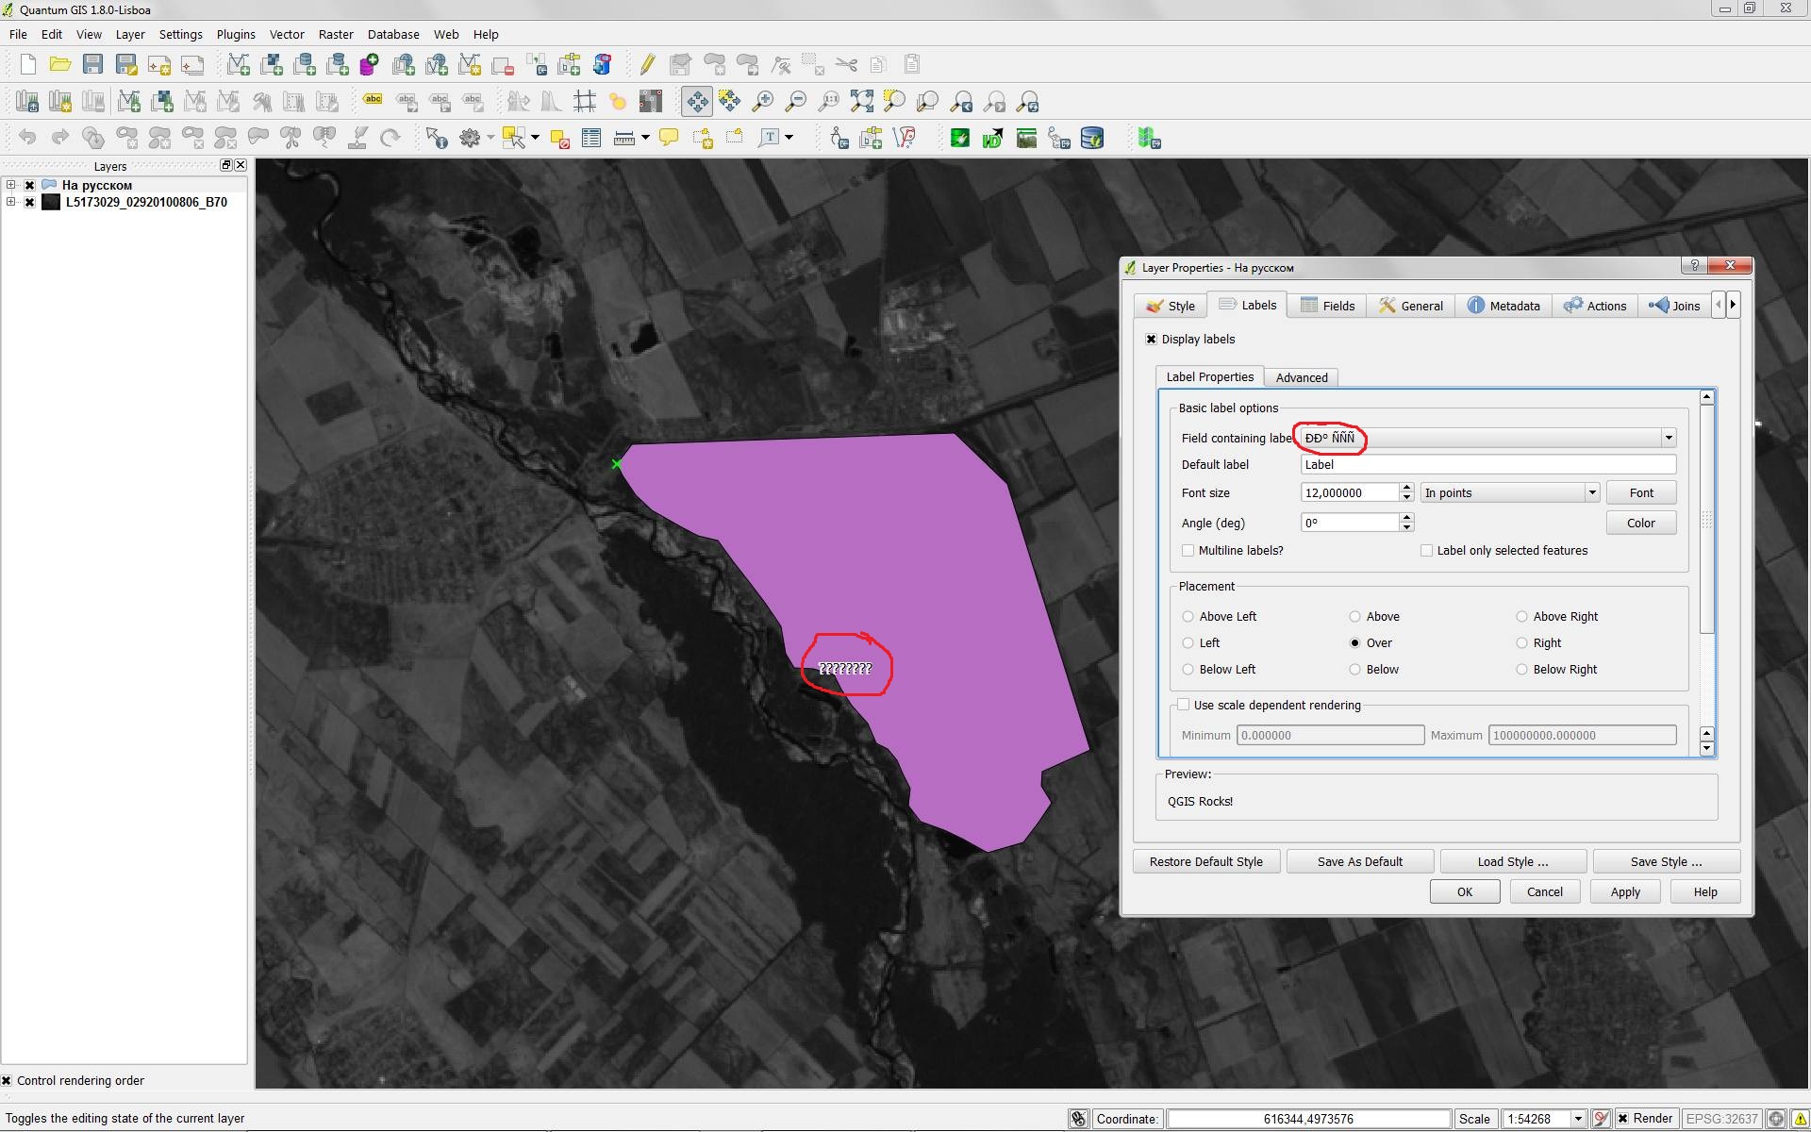Screen dimensions: 1811x1132
Task: Select the Above Right placement option
Action: pyautogui.click(x=1521, y=617)
